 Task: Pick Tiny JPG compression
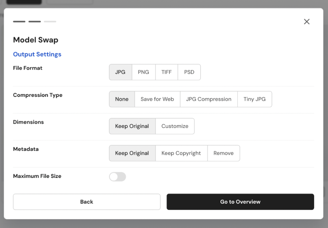tap(255, 99)
